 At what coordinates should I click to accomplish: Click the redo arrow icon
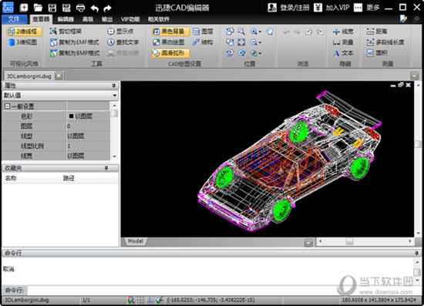coord(108,8)
